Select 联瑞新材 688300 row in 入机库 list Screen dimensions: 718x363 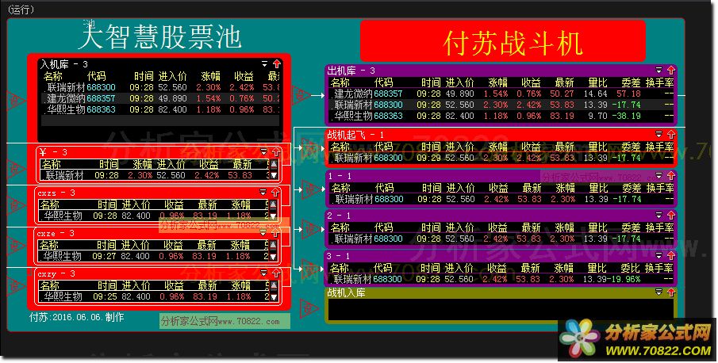click(160, 87)
